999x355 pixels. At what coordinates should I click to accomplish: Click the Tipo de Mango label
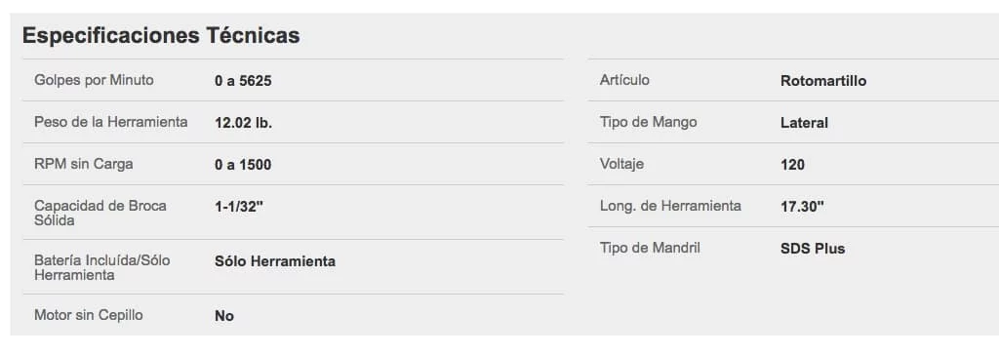pyautogui.click(x=648, y=122)
